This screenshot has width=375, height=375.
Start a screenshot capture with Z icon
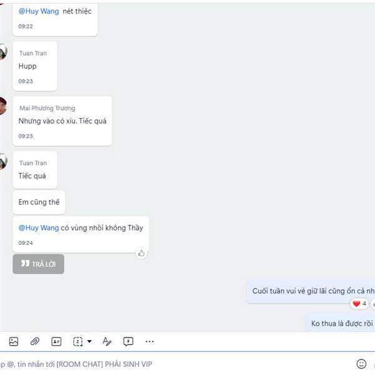77,341
